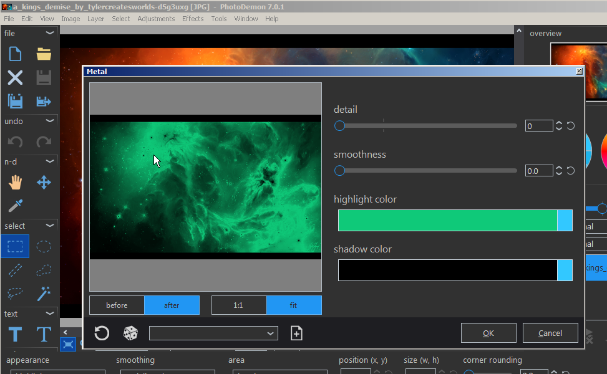The width and height of the screenshot is (607, 374).
Task: Click the Save As export icon
Action: tap(44, 102)
